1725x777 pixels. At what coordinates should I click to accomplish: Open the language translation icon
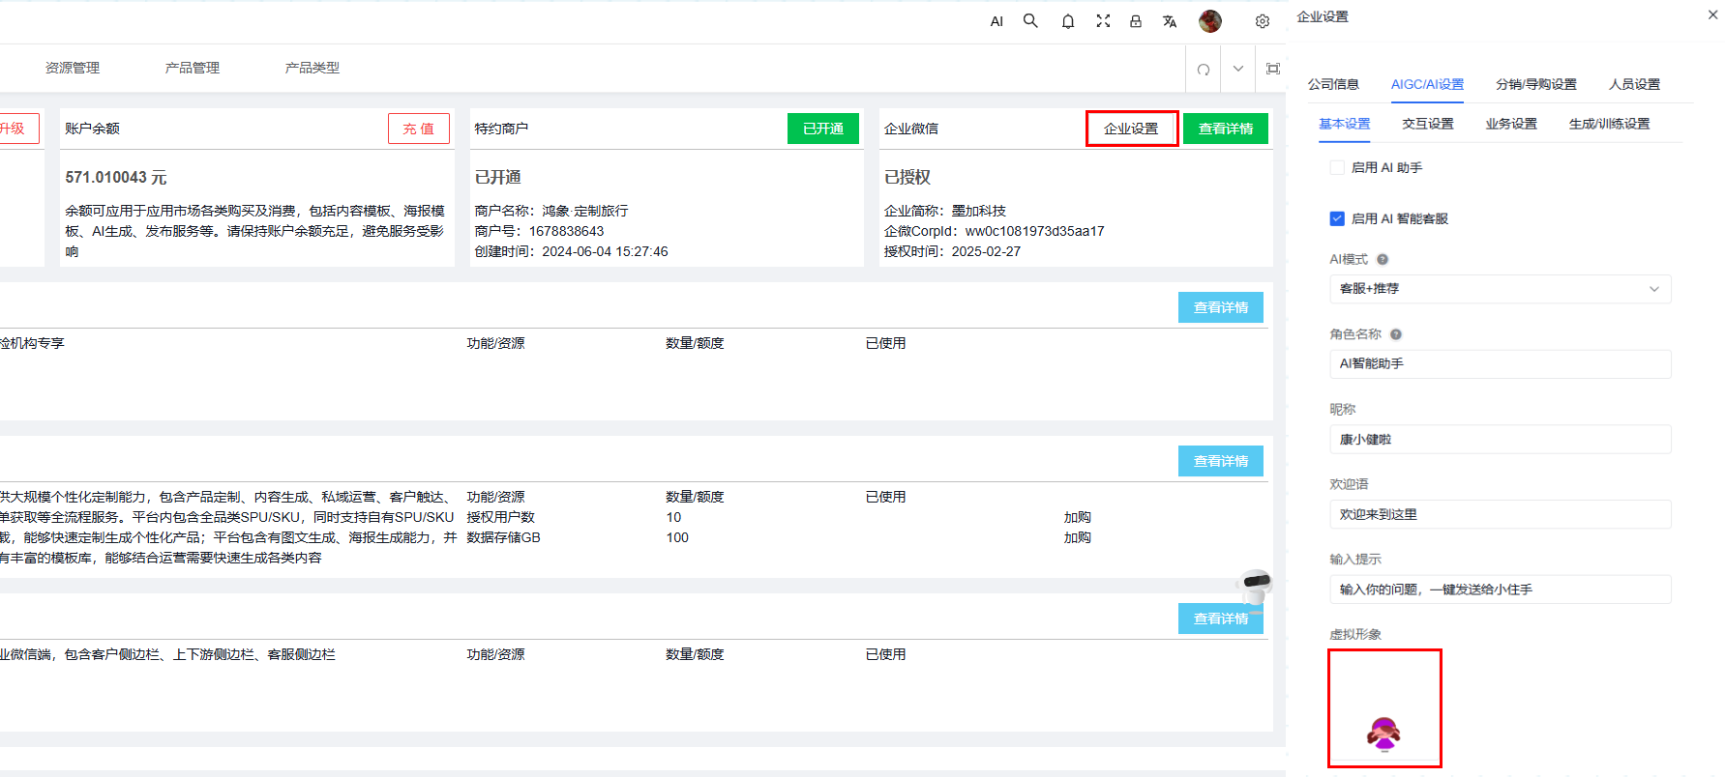(1170, 21)
